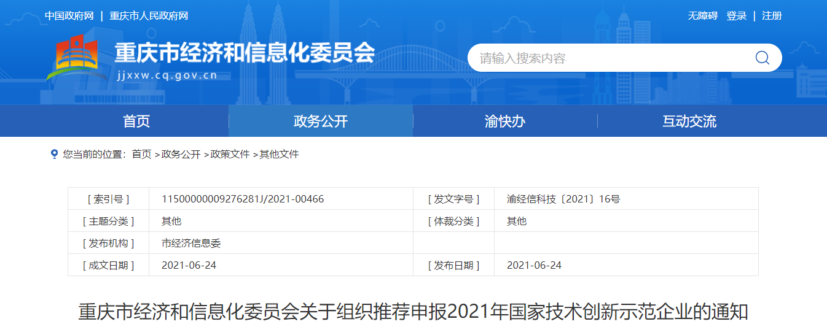Click the location pin icon in breadcrumb
This screenshot has height=335, width=827.
(x=54, y=154)
